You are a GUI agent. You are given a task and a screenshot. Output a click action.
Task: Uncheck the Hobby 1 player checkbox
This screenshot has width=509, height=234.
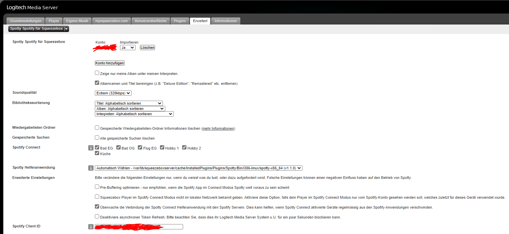[x=162, y=148]
